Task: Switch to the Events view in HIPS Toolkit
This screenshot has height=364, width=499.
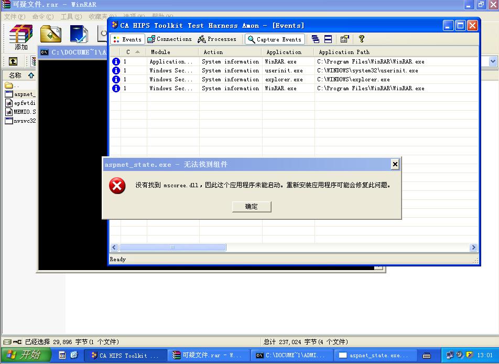Action: 127,39
